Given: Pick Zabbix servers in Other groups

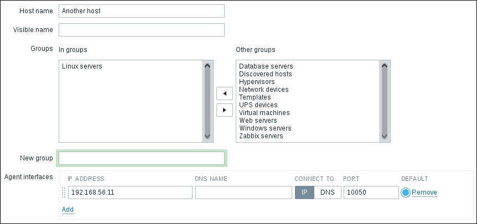Looking at the screenshot, I should point(261,136).
